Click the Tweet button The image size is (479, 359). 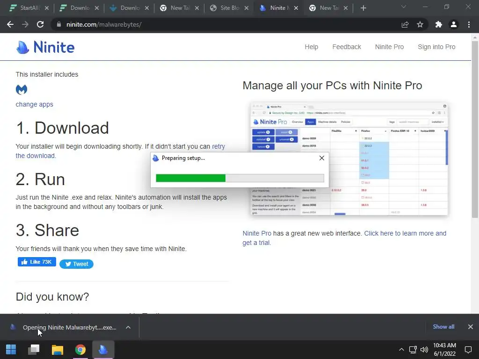(76, 264)
